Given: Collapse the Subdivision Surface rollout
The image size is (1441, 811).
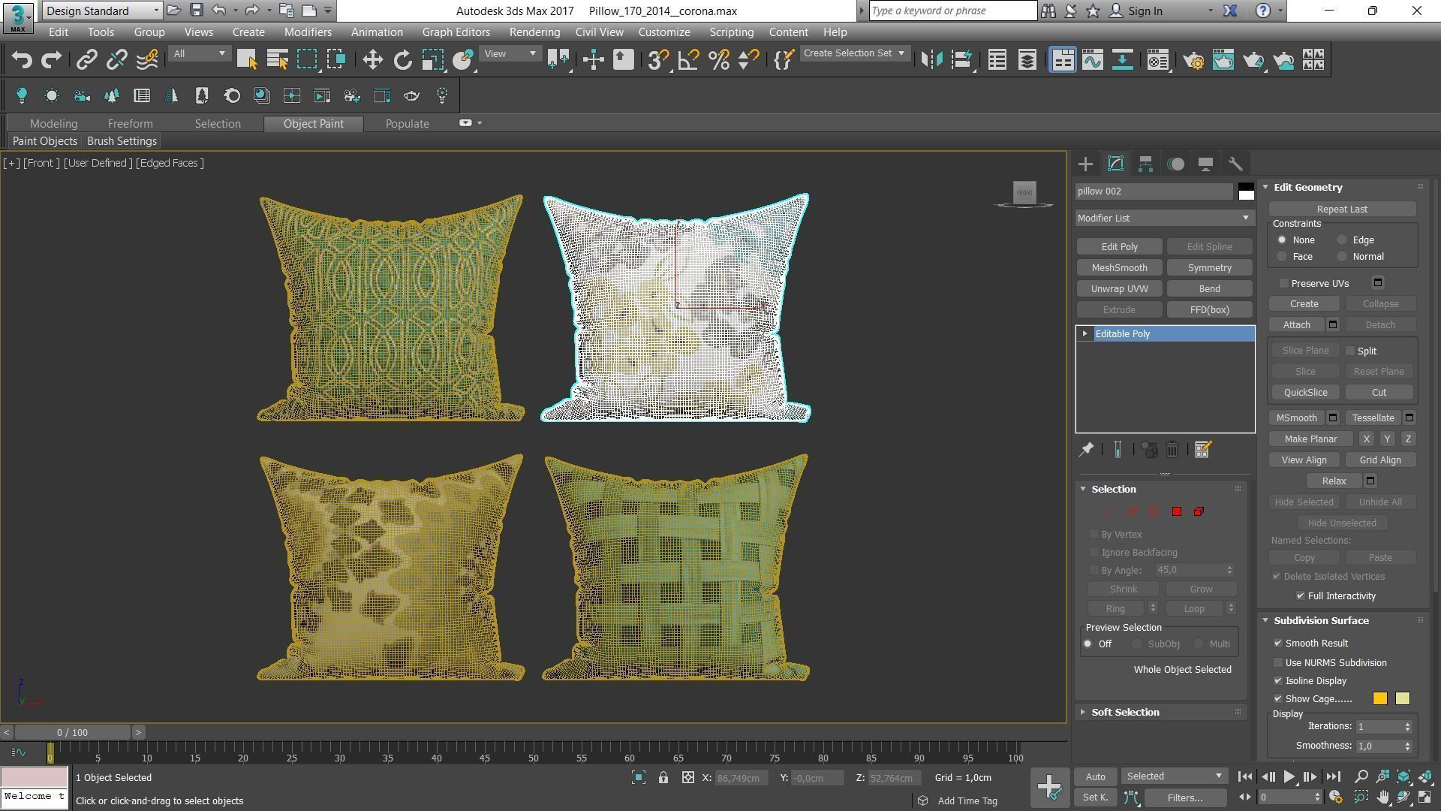Looking at the screenshot, I should point(1321,620).
